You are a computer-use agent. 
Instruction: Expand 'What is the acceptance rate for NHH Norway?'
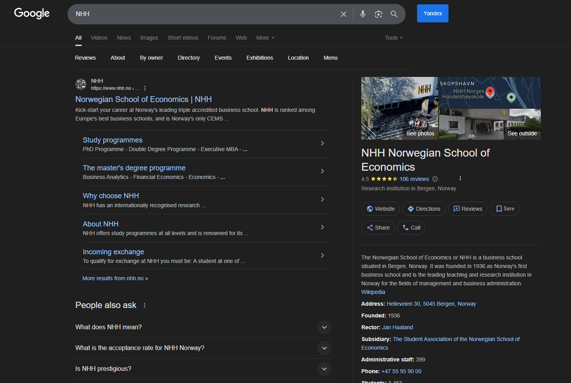click(x=203, y=348)
